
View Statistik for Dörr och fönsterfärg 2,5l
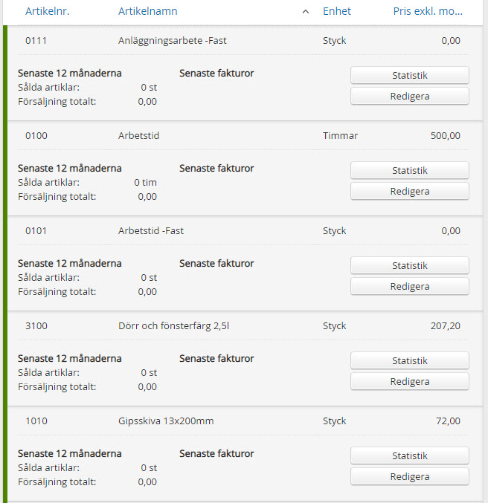click(409, 360)
